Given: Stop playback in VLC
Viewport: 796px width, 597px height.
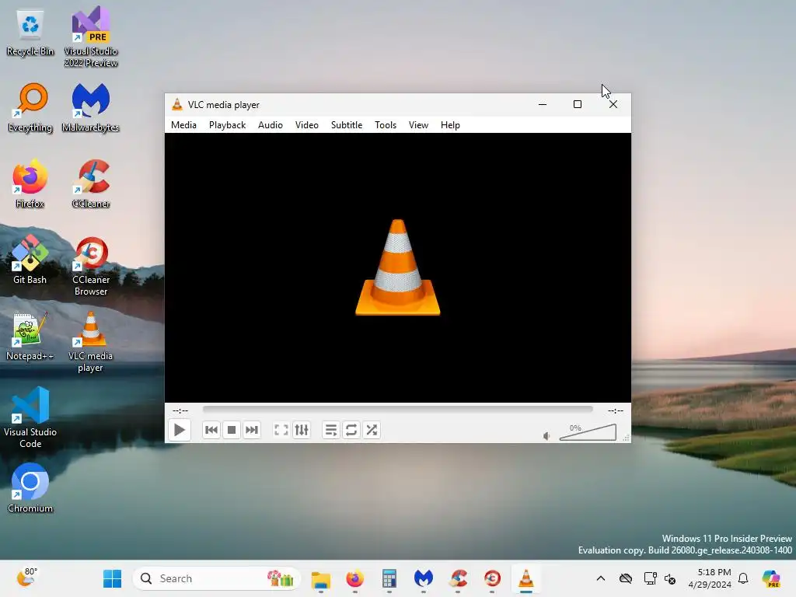Looking at the screenshot, I should (x=232, y=430).
